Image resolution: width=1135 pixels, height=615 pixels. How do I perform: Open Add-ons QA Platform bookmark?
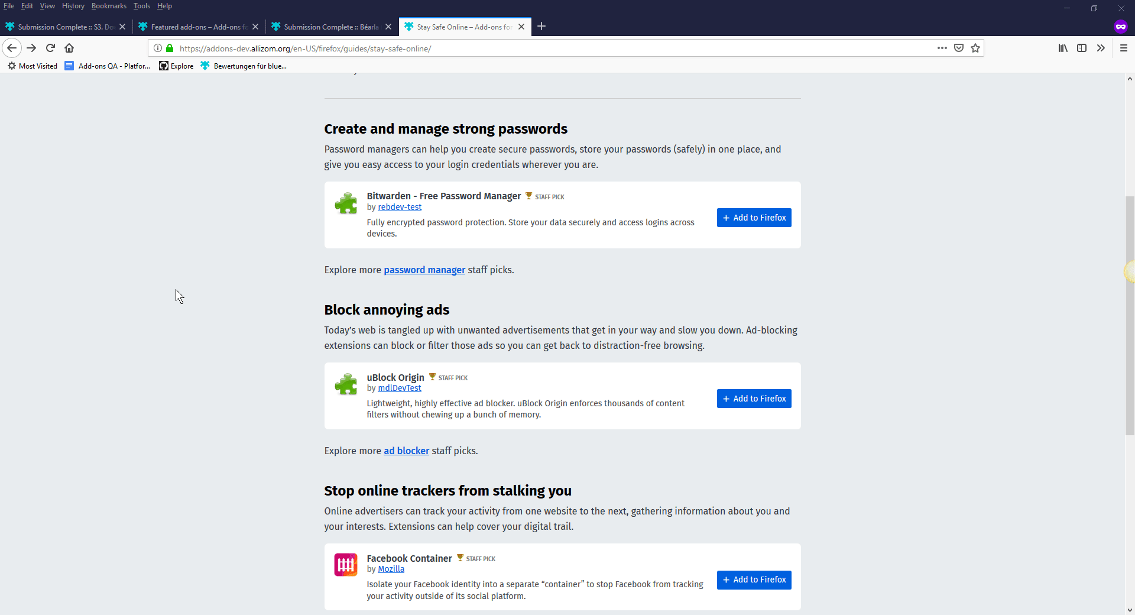tap(108, 66)
